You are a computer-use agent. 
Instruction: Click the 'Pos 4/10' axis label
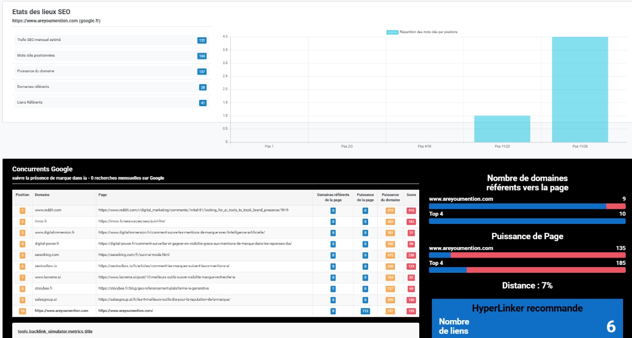pyautogui.click(x=424, y=146)
